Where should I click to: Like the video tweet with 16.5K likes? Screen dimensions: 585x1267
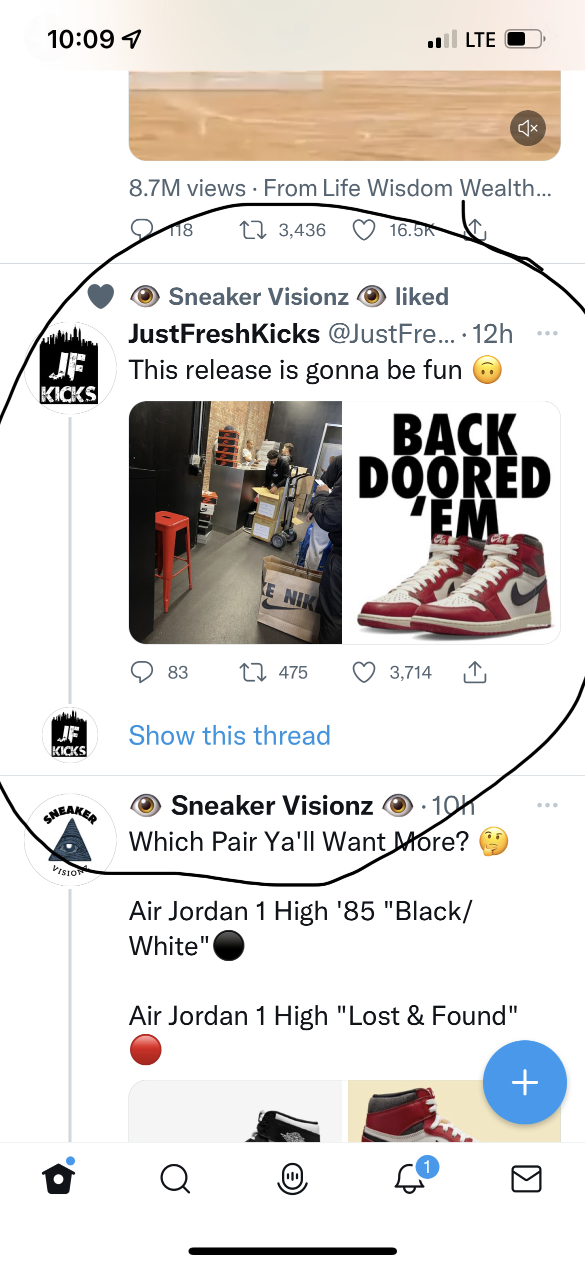tap(363, 230)
